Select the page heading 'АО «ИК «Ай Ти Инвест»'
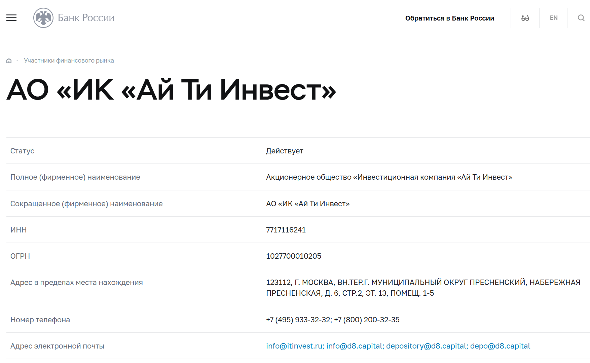 pos(171,90)
